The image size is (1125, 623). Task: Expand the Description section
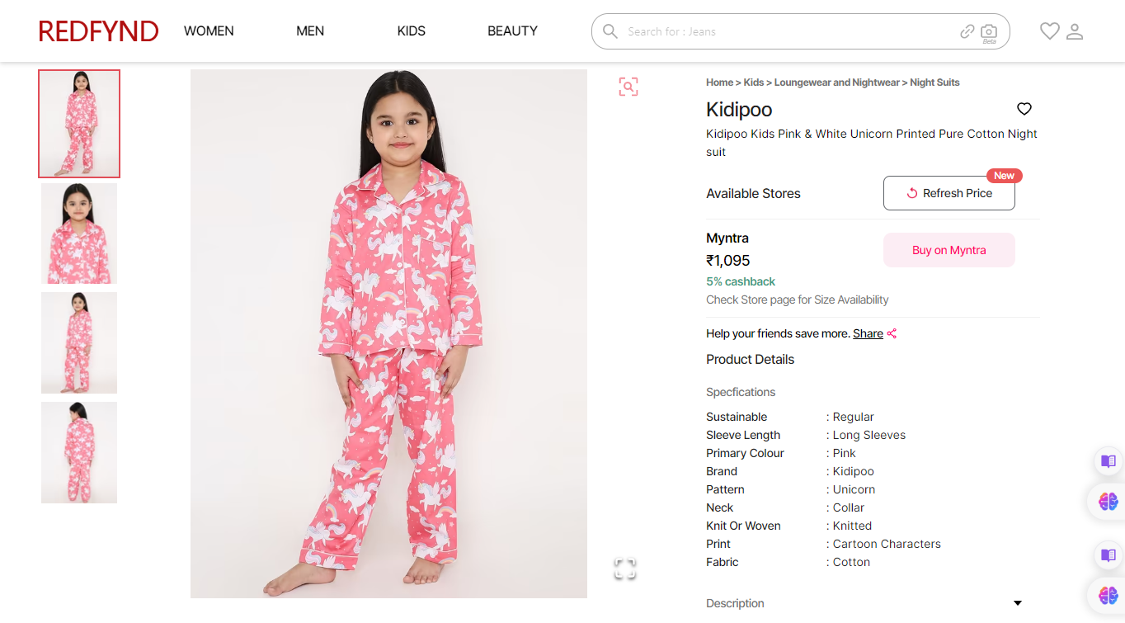click(x=1017, y=603)
